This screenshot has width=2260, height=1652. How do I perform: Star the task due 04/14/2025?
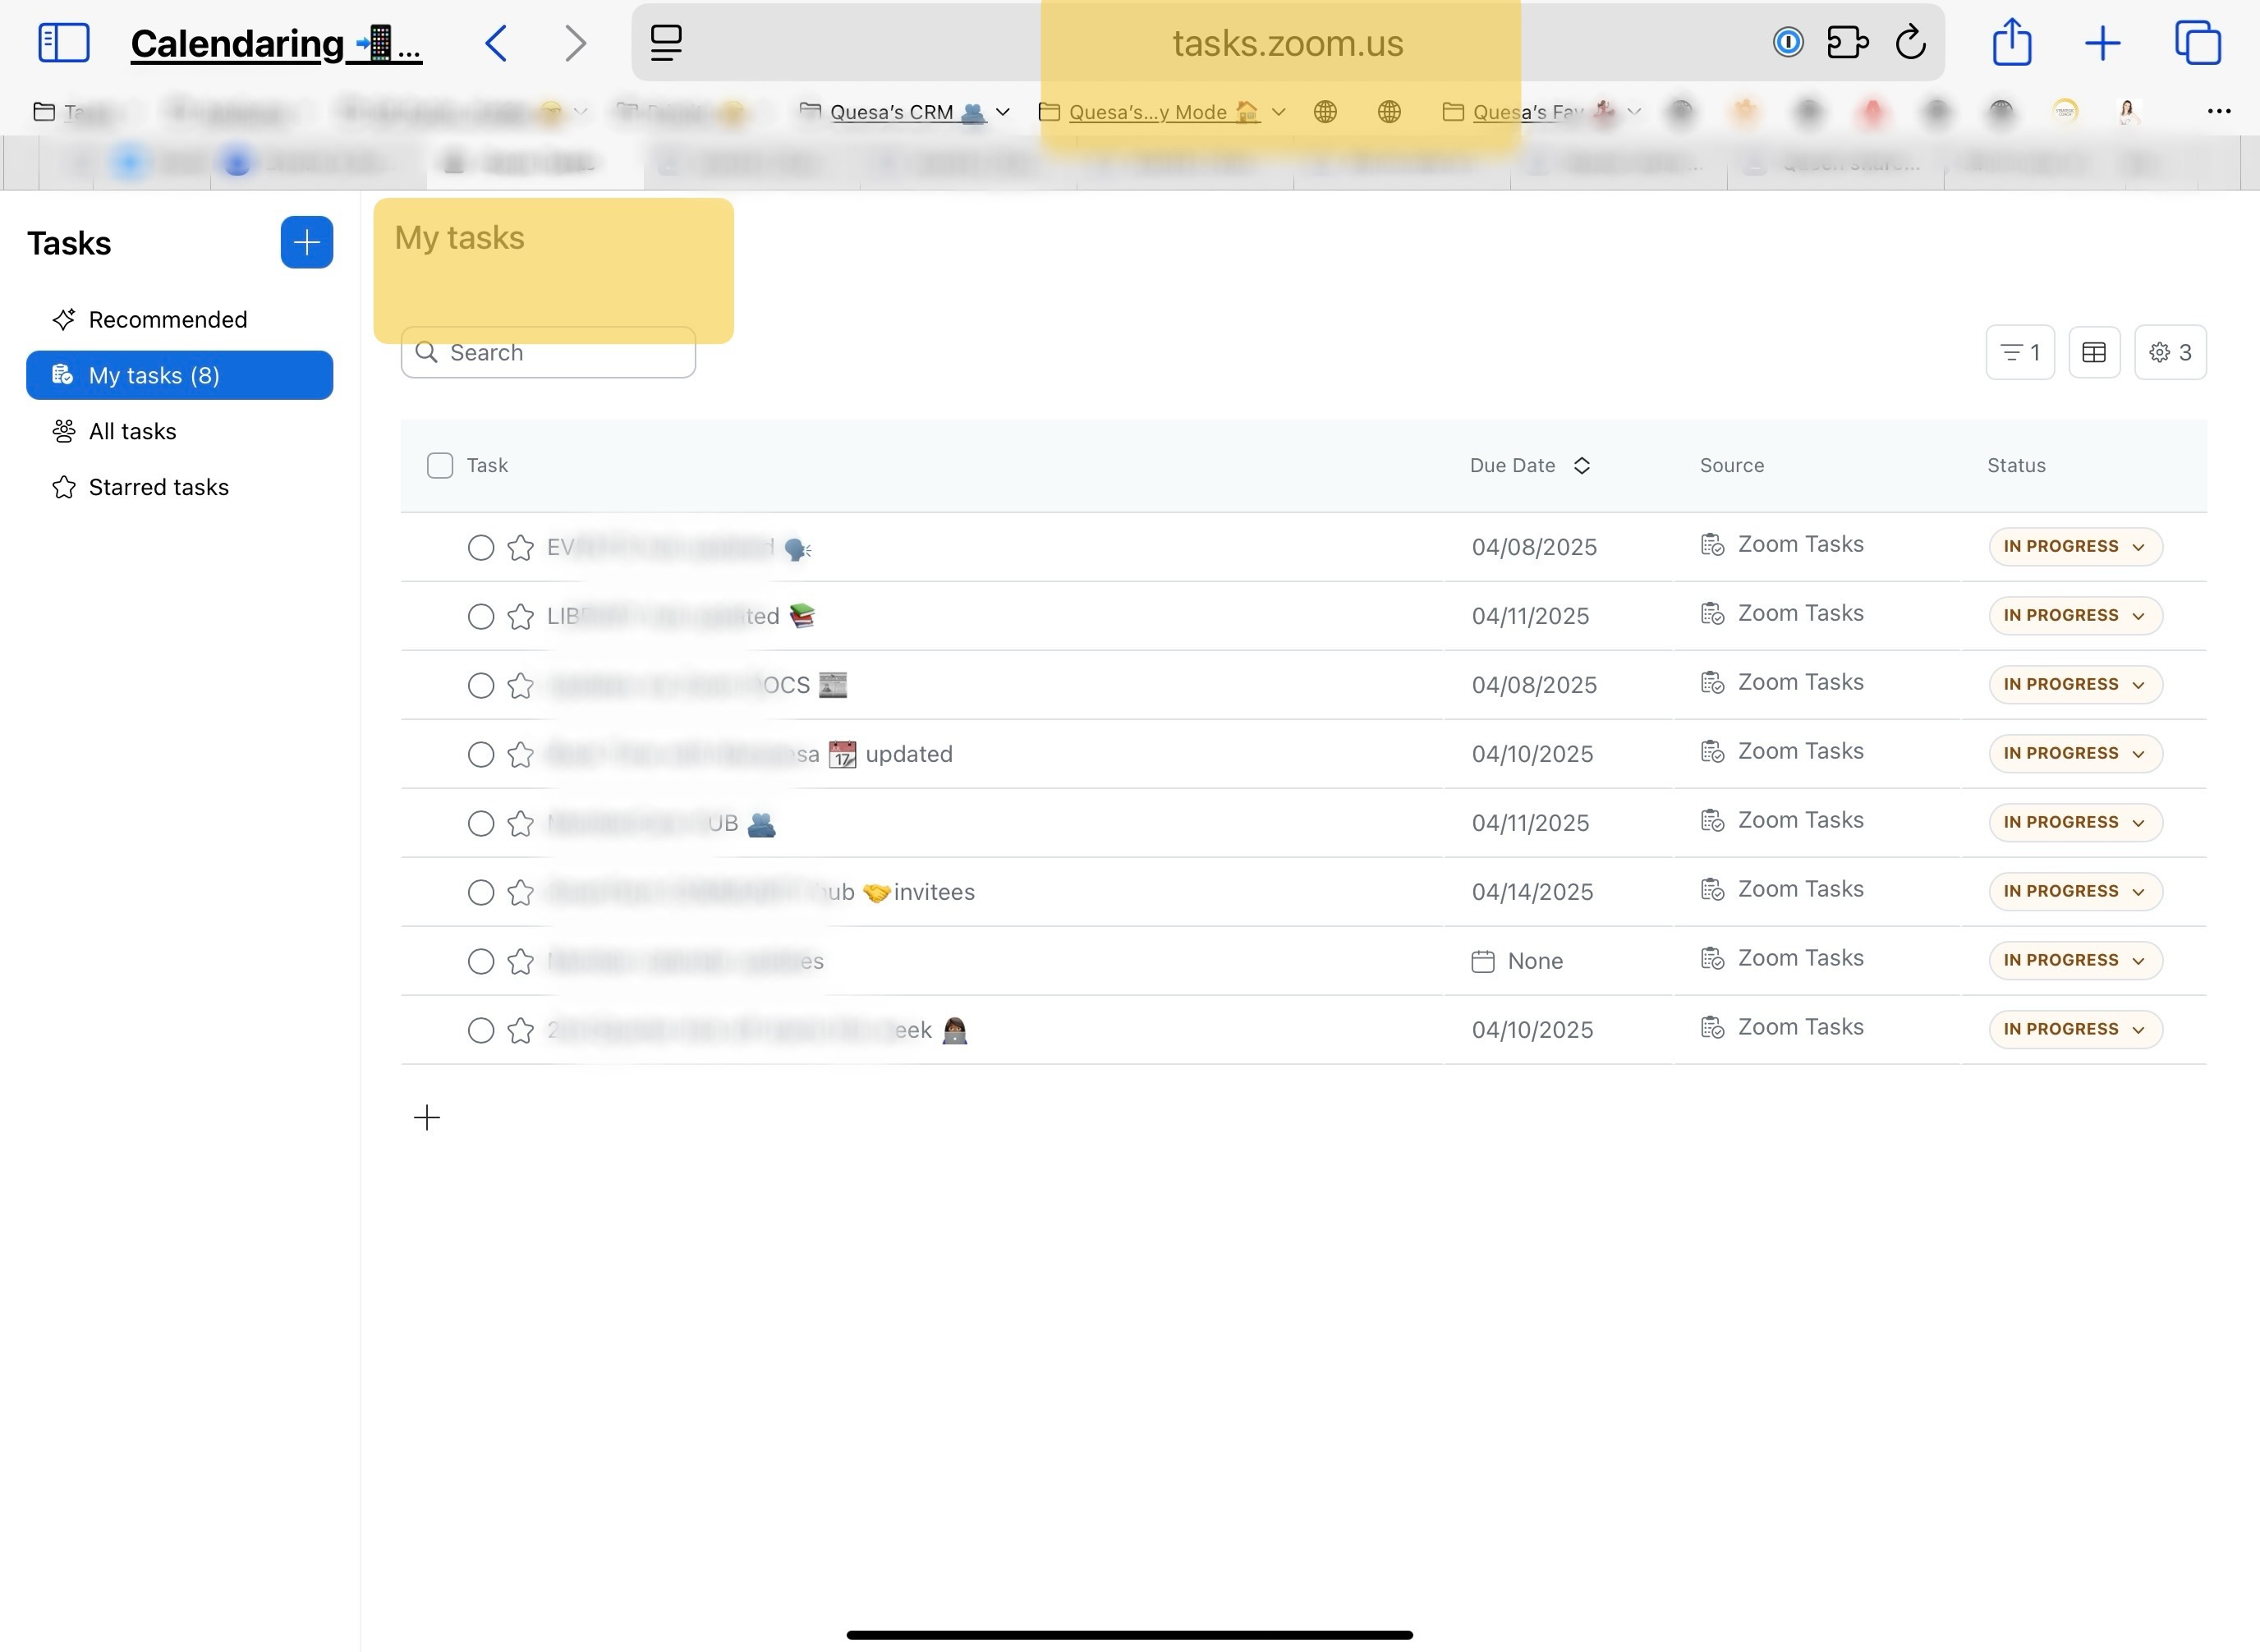pos(520,892)
